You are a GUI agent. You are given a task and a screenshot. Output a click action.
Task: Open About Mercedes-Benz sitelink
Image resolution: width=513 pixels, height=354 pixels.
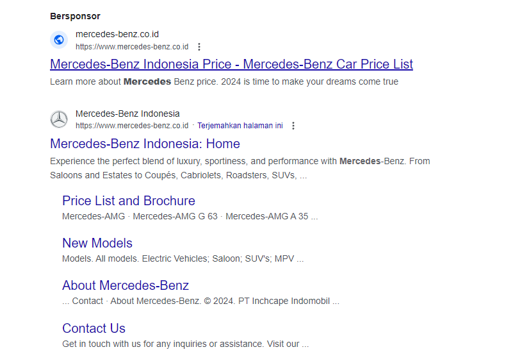126,285
